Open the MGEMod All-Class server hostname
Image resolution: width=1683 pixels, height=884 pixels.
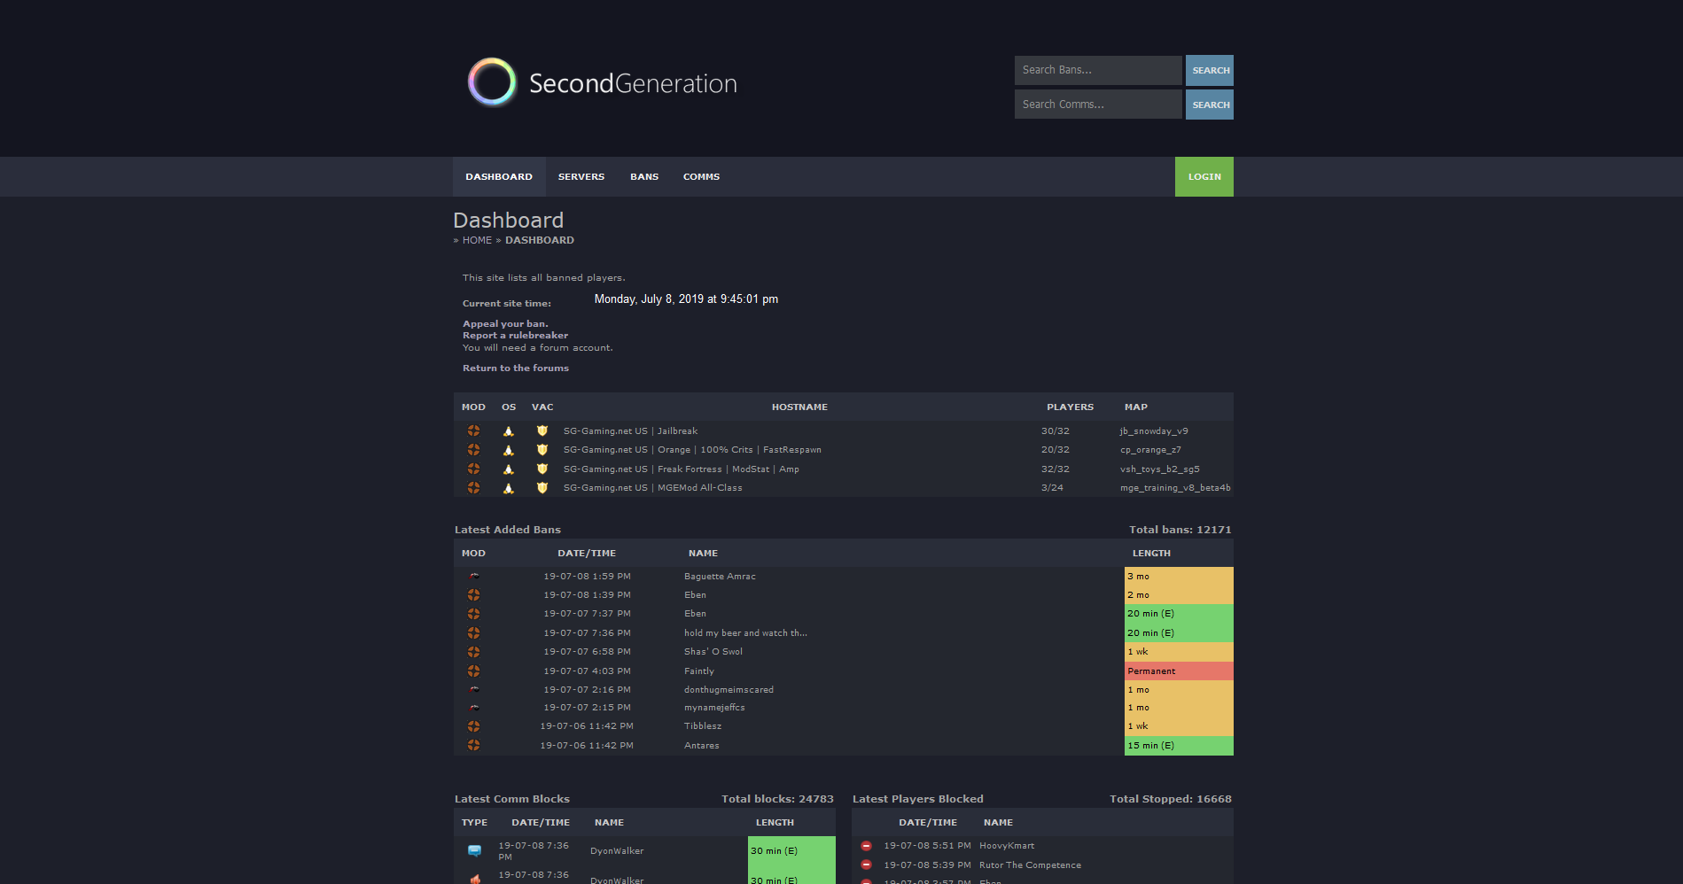coord(653,488)
